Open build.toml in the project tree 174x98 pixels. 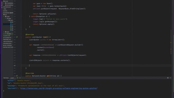click(x=7, y=7)
